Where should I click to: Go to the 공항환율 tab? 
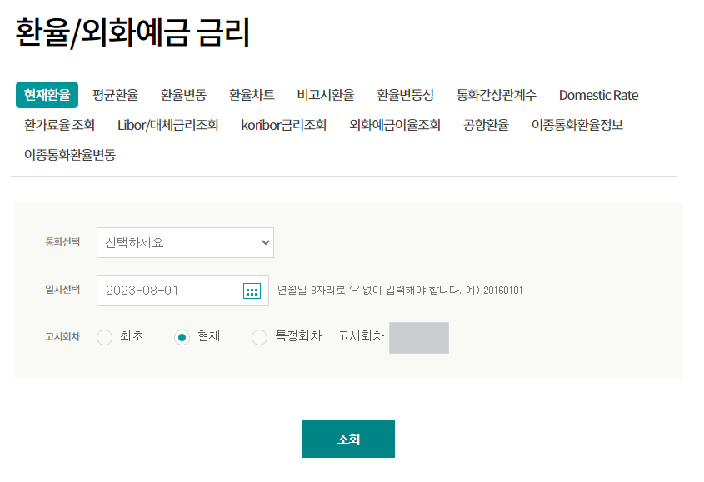coord(487,125)
